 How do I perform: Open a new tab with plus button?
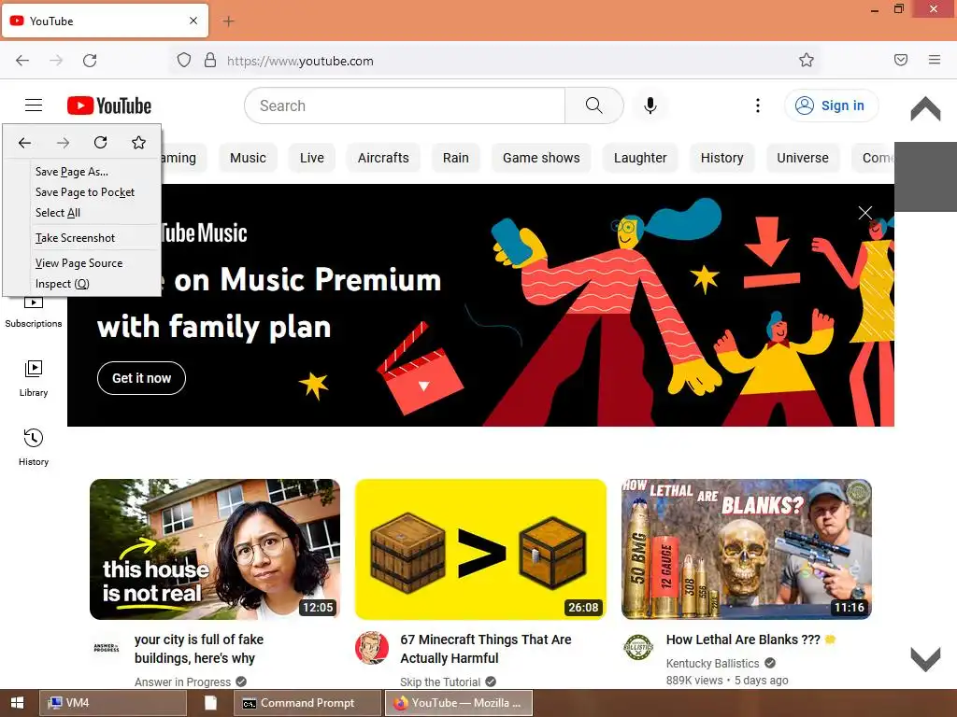coord(228,21)
